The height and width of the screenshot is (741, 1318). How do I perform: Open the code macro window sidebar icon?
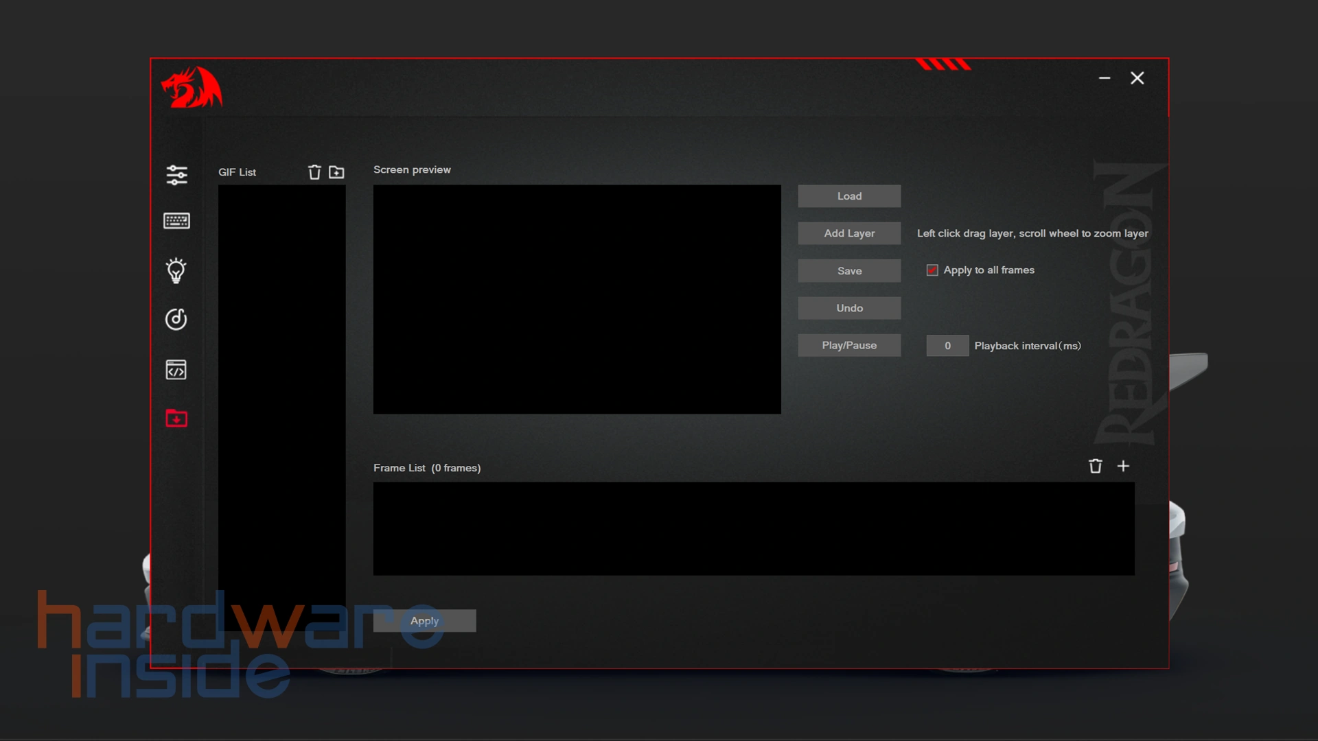[x=176, y=370]
